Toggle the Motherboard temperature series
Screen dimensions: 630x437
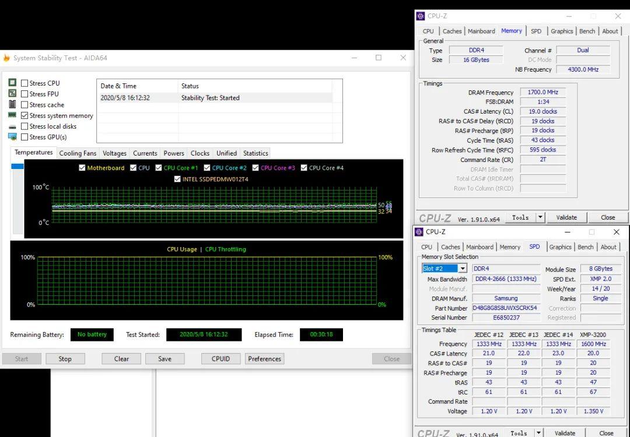click(x=82, y=168)
